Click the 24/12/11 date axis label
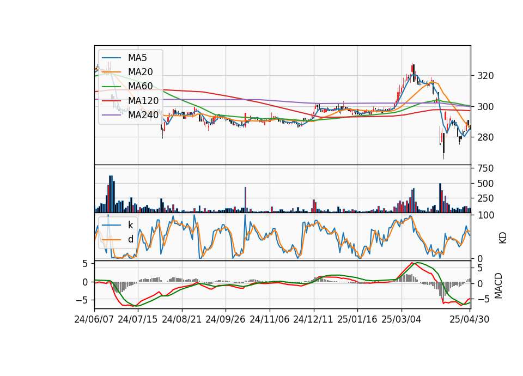523x376 pixels. [x=313, y=319]
